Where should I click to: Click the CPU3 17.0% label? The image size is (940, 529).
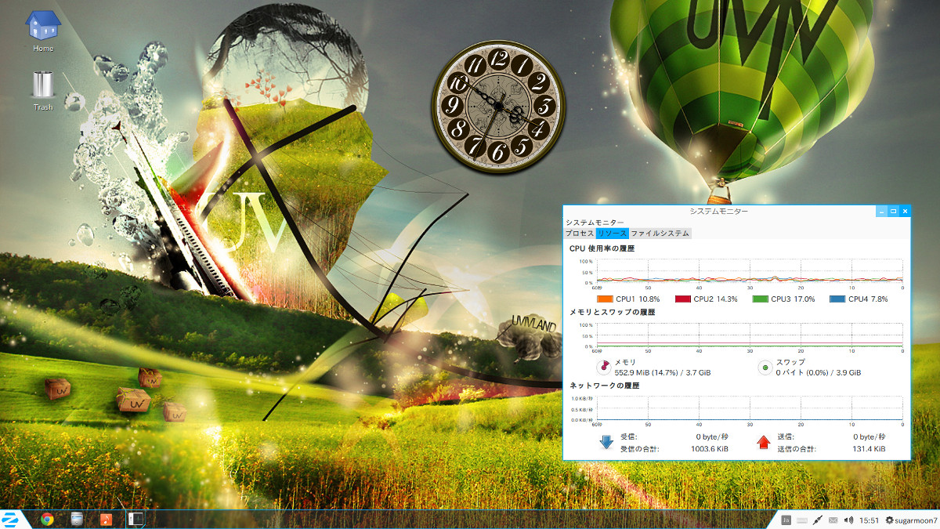pos(793,299)
